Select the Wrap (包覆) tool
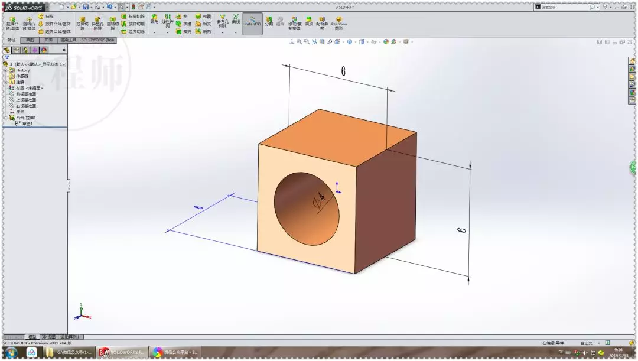The height and width of the screenshot is (361, 638). click(203, 17)
